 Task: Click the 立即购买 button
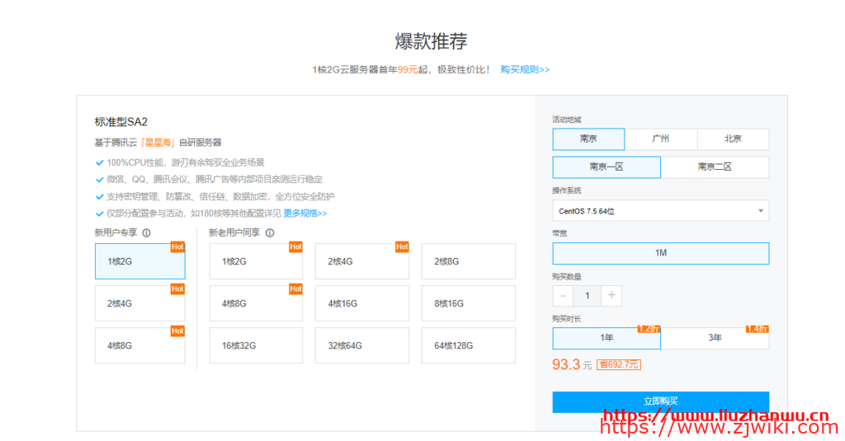pos(661,401)
